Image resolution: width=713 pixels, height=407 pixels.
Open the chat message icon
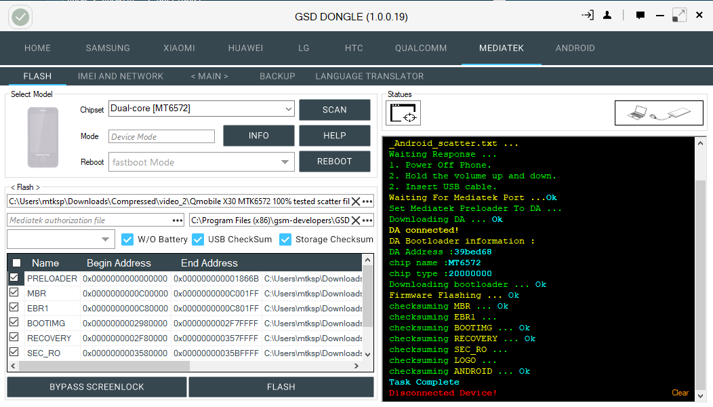pyautogui.click(x=640, y=16)
